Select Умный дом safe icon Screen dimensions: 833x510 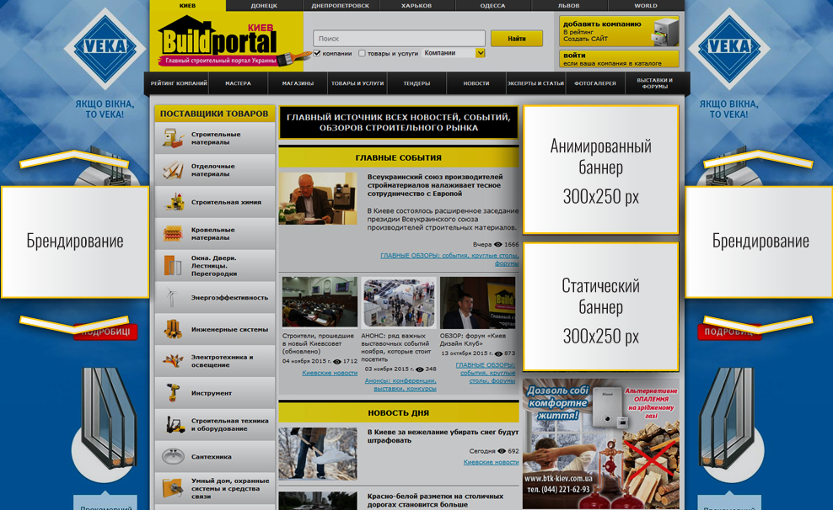[173, 488]
